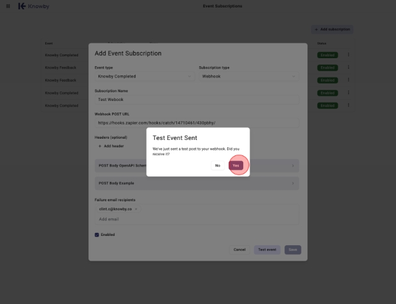Click the Subscription Name field
Viewport: 396px width, 304px height.
tap(197, 100)
